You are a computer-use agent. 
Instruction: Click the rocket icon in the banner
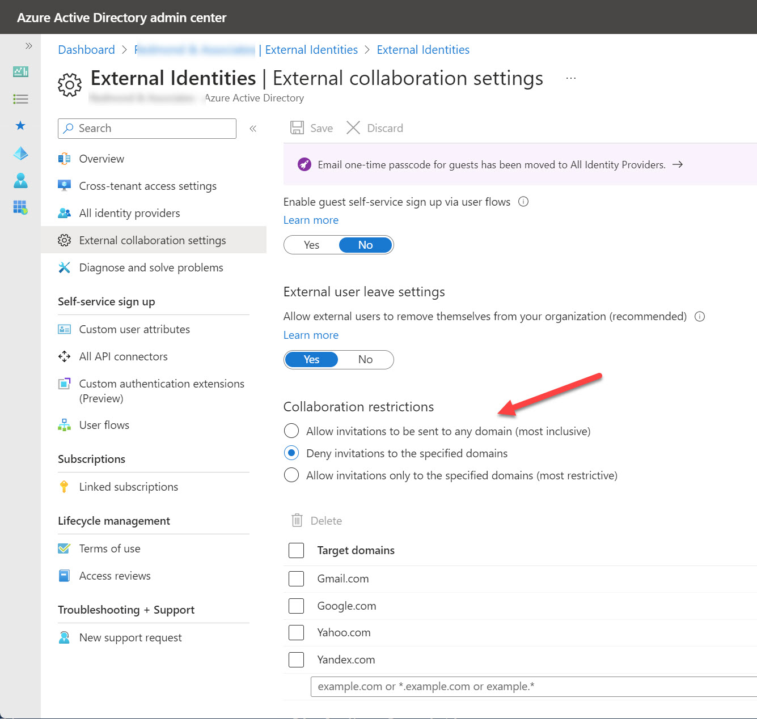pyautogui.click(x=305, y=165)
